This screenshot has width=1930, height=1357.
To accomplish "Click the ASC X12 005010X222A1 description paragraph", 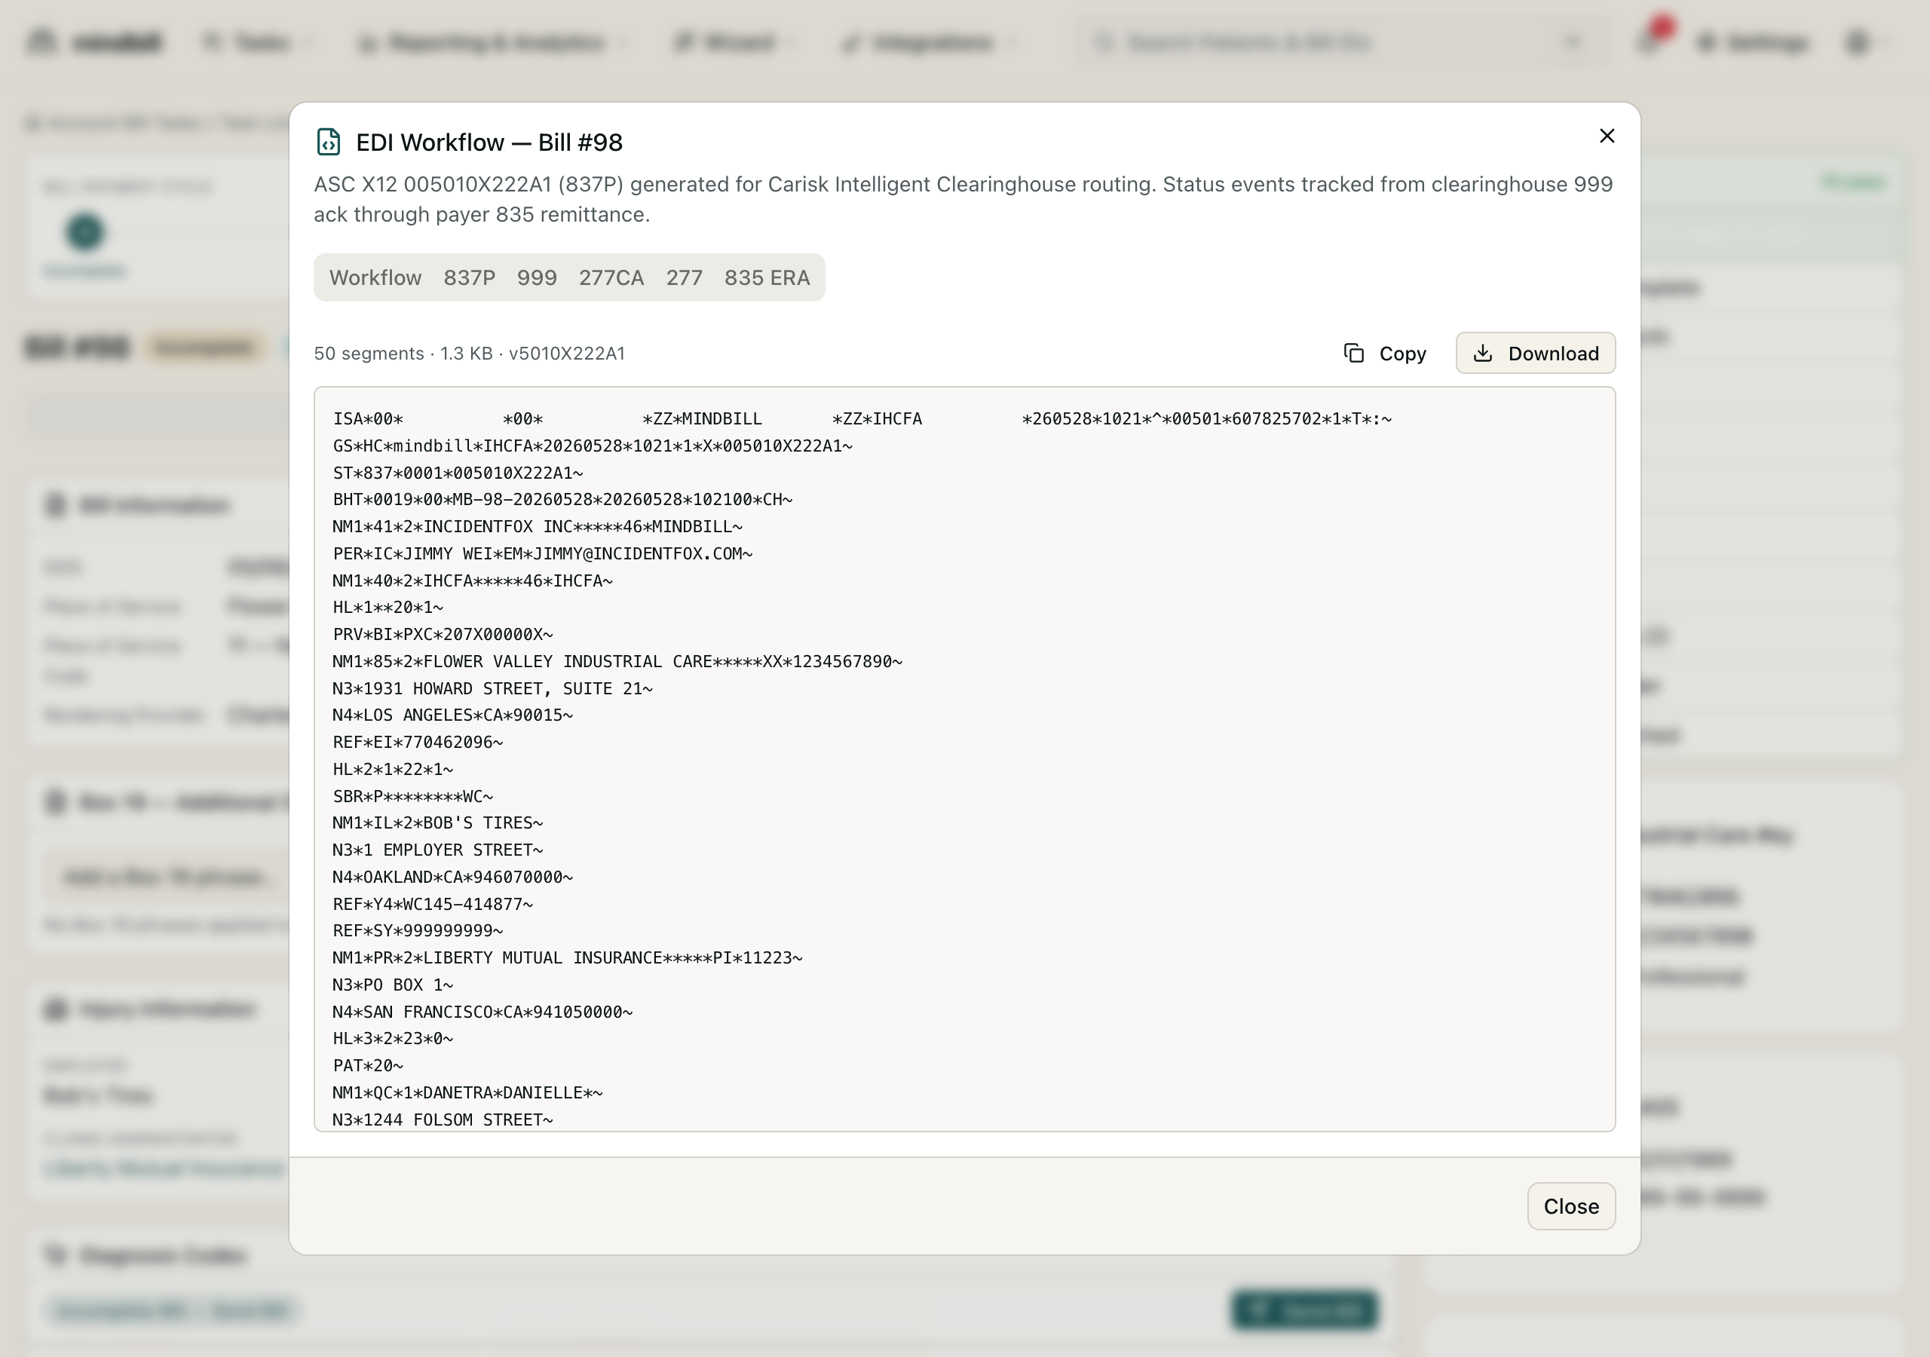I will (x=963, y=199).
